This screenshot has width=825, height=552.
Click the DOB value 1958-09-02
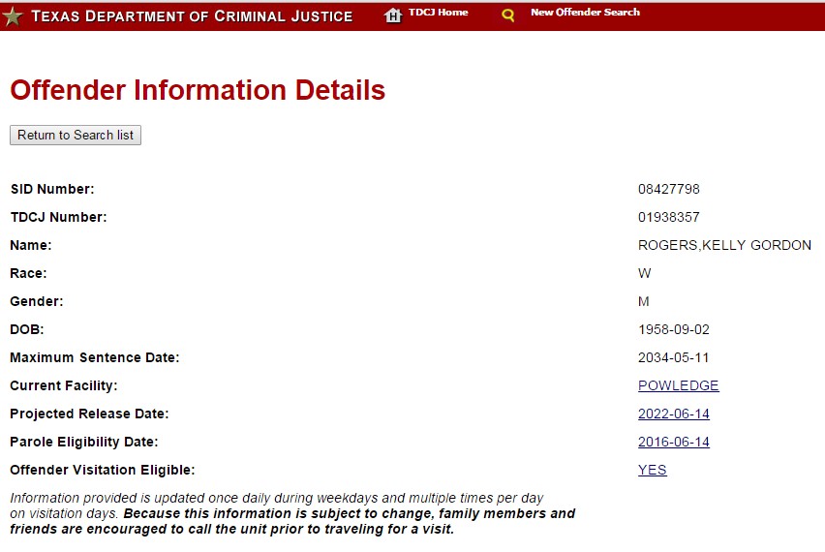(x=674, y=330)
